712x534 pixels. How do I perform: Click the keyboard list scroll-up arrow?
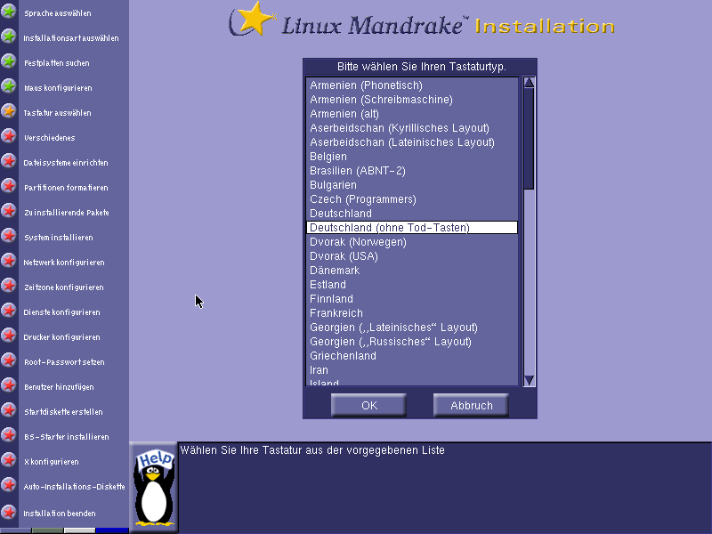click(529, 82)
